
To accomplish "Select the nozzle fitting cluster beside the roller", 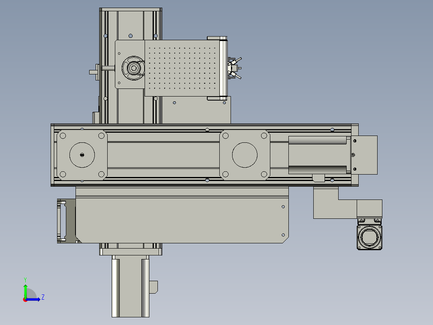I will (x=235, y=68).
